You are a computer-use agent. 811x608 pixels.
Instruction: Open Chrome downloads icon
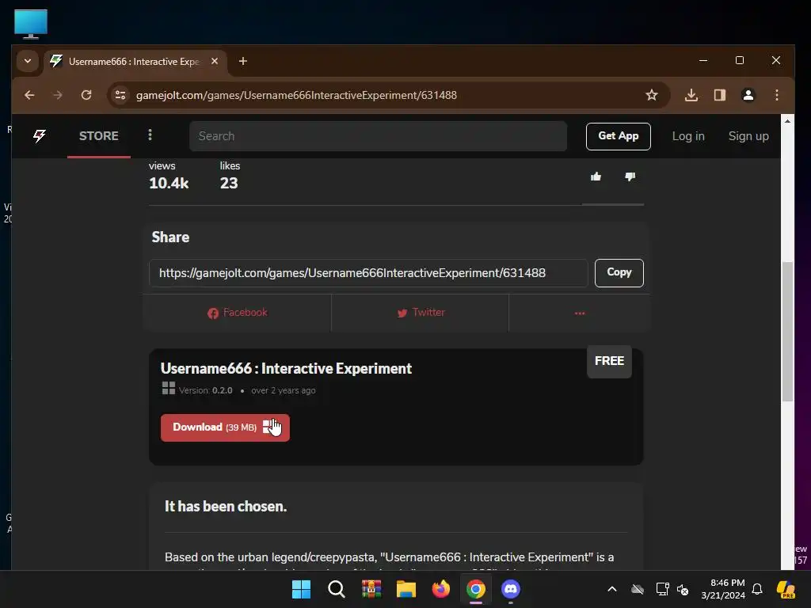point(691,95)
